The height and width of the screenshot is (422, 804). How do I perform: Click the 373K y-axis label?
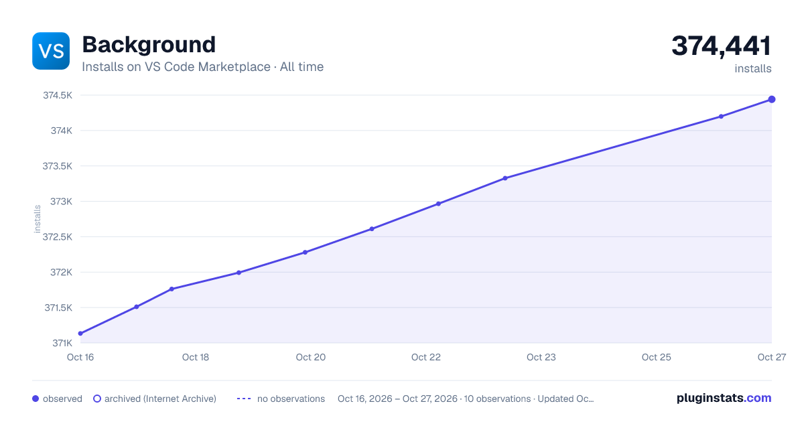click(62, 202)
